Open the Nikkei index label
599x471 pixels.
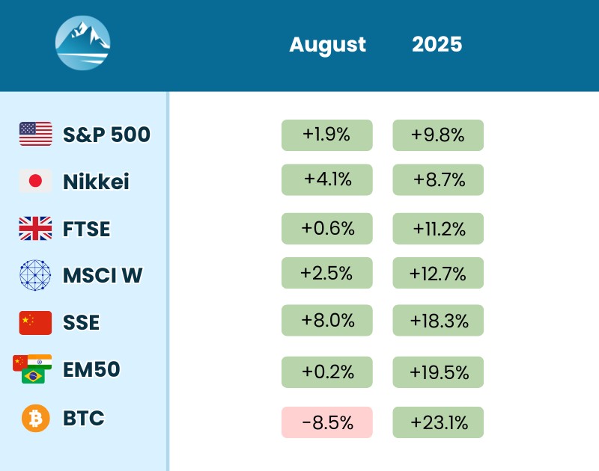(96, 182)
